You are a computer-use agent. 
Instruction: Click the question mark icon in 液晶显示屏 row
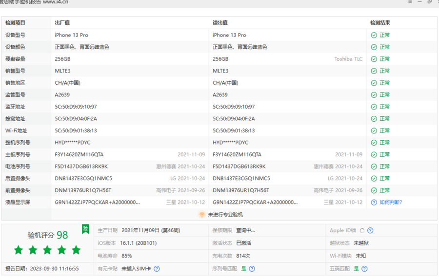pos(374,203)
